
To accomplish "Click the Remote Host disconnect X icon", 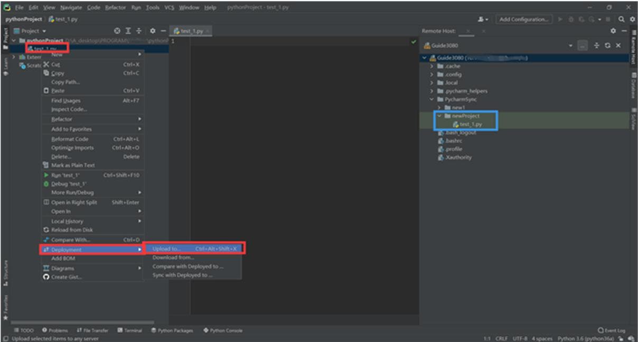I will 618,46.
